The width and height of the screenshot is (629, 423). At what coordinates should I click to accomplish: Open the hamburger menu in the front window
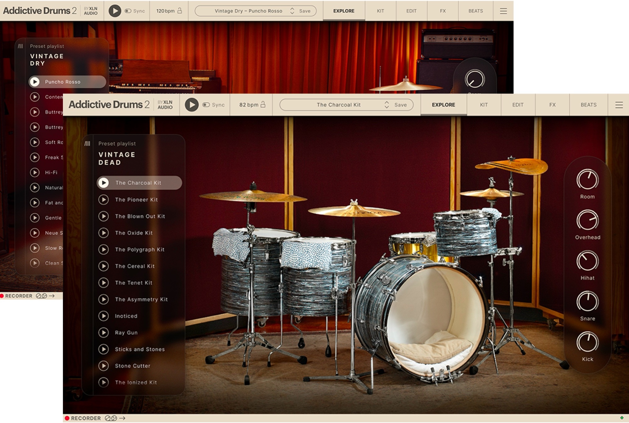point(619,105)
